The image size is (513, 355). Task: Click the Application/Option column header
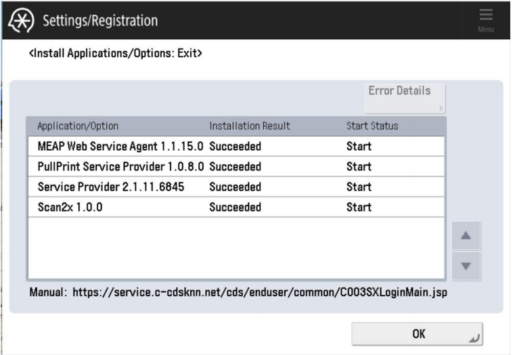(78, 126)
